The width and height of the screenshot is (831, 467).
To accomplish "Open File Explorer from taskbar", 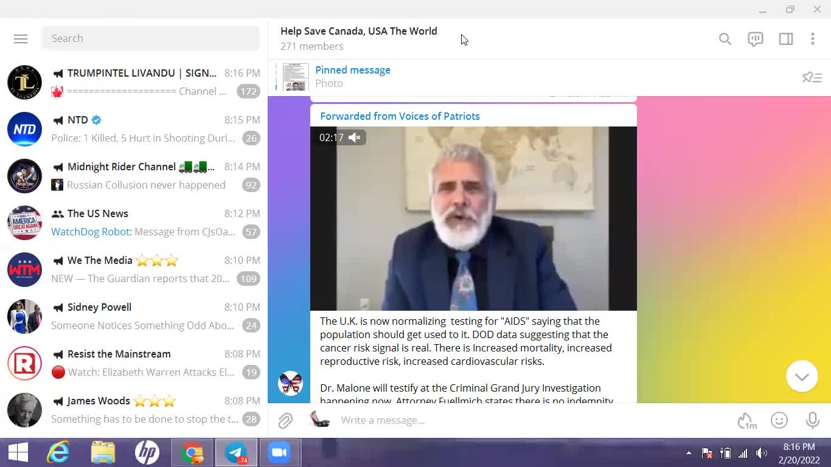I will pyautogui.click(x=103, y=453).
